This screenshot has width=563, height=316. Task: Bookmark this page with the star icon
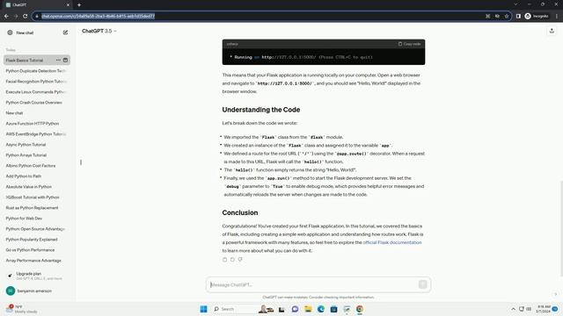point(507,16)
